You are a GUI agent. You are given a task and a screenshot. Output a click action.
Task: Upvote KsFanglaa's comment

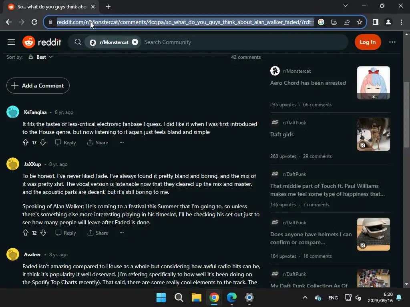26,143
